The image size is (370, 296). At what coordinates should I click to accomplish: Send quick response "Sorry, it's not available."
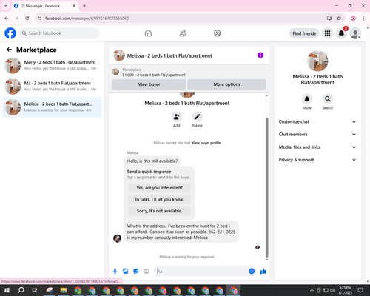159,211
